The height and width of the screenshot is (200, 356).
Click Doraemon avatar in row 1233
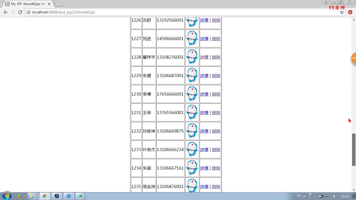(x=192, y=149)
